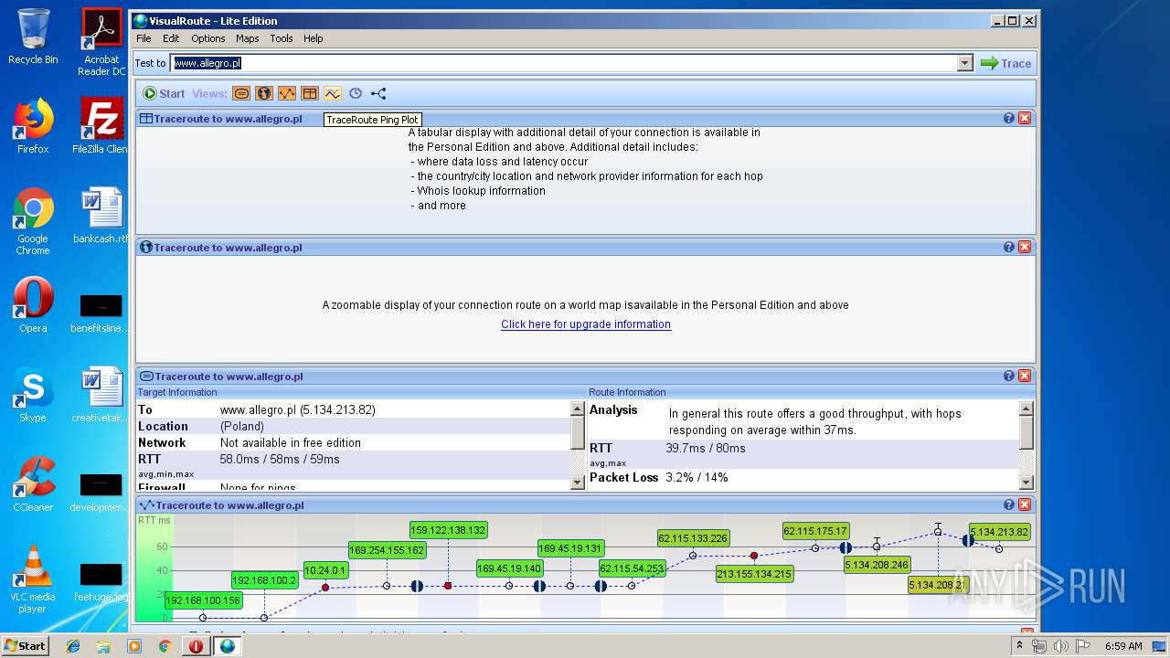The width and height of the screenshot is (1170, 658).
Task: Select hop label 192.168.100.2 in plot
Action: tap(264, 580)
